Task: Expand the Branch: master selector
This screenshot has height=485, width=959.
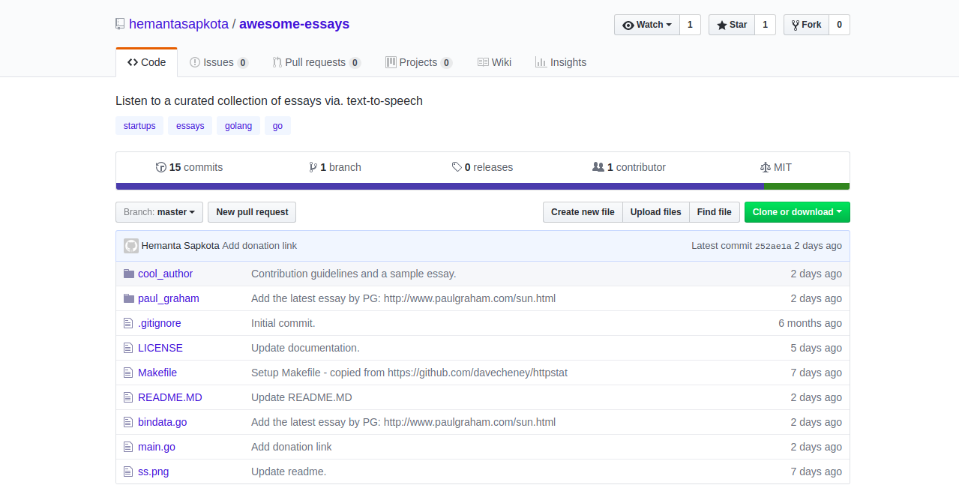Action: tap(160, 212)
